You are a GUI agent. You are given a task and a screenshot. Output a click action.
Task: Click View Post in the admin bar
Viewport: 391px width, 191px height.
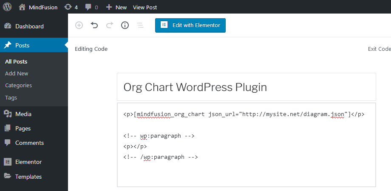click(144, 7)
